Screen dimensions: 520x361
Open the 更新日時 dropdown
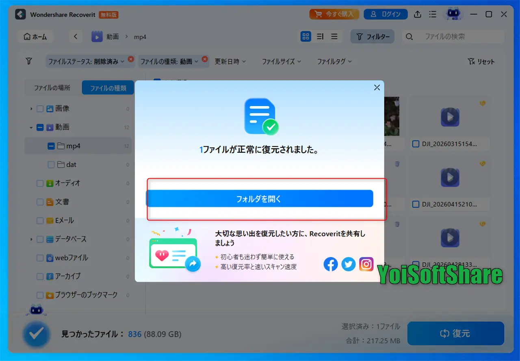230,62
